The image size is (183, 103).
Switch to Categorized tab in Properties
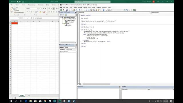point(69,49)
